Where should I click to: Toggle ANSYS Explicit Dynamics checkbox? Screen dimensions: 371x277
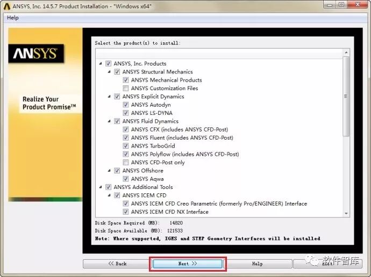click(x=117, y=97)
